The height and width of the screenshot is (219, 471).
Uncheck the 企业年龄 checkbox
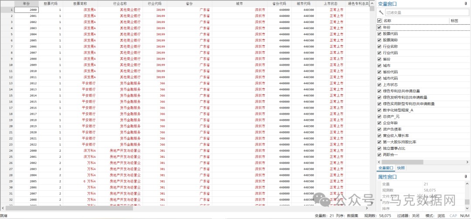coord(379,123)
